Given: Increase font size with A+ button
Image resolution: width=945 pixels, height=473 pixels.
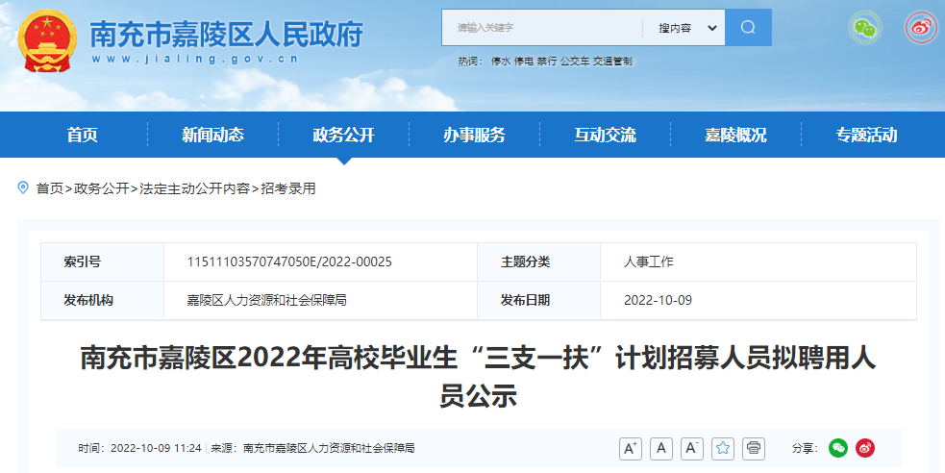Looking at the screenshot, I should click(x=631, y=448).
